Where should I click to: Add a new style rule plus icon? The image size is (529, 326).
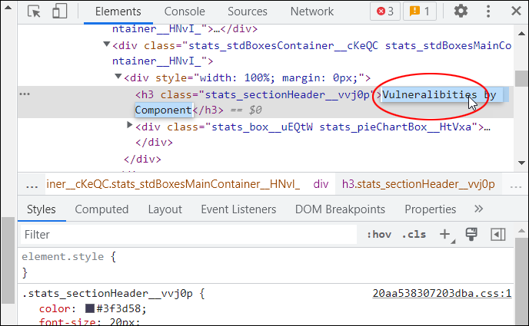445,234
